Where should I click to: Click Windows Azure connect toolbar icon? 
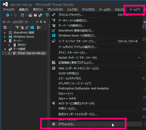[32, 28]
